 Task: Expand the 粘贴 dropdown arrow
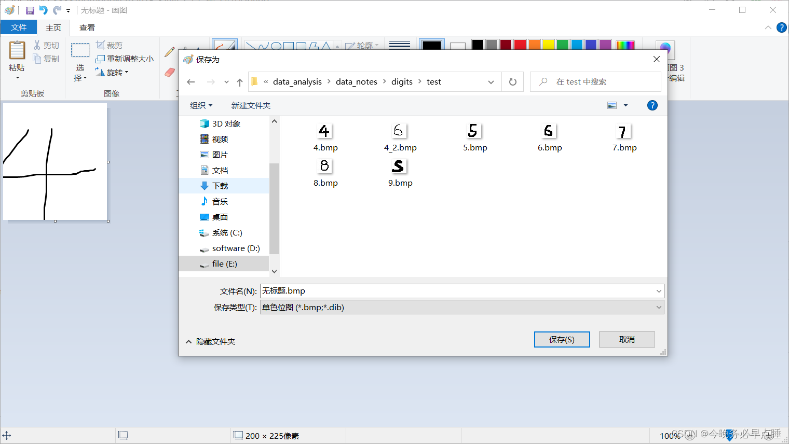(x=17, y=77)
